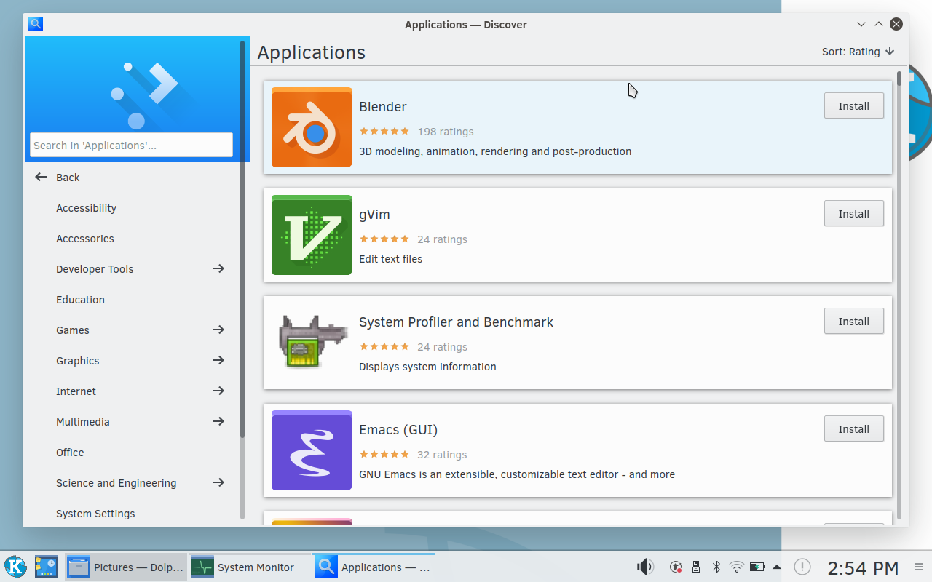
Task: Open the clock showing 2:54 PM
Action: [x=863, y=567]
